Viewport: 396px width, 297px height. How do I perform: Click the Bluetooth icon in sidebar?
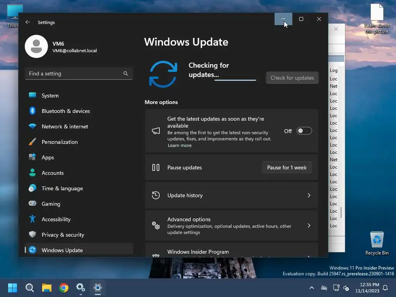point(32,111)
